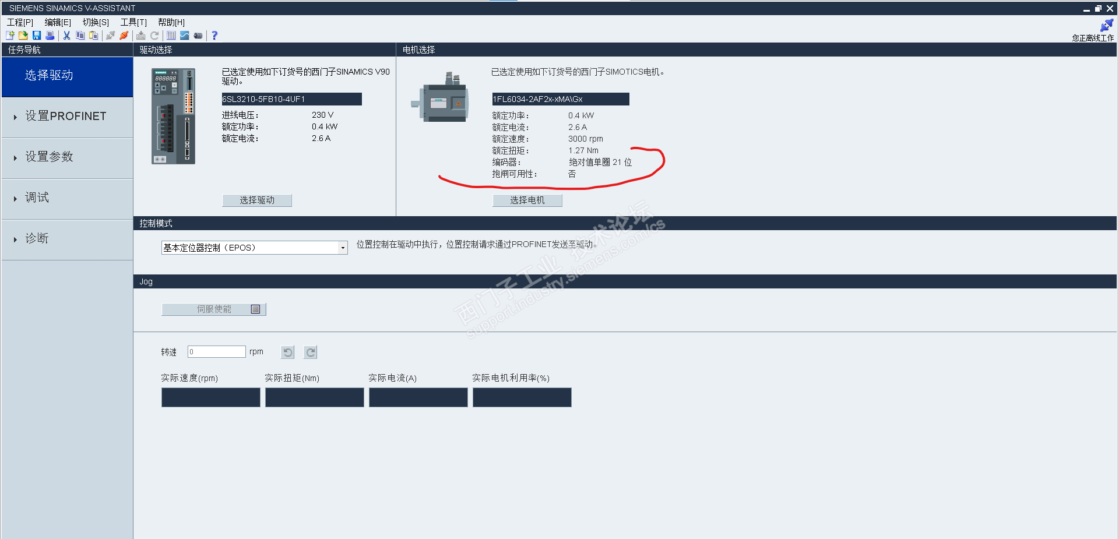Click the 选择电机 button
1119x539 pixels.
click(527, 200)
